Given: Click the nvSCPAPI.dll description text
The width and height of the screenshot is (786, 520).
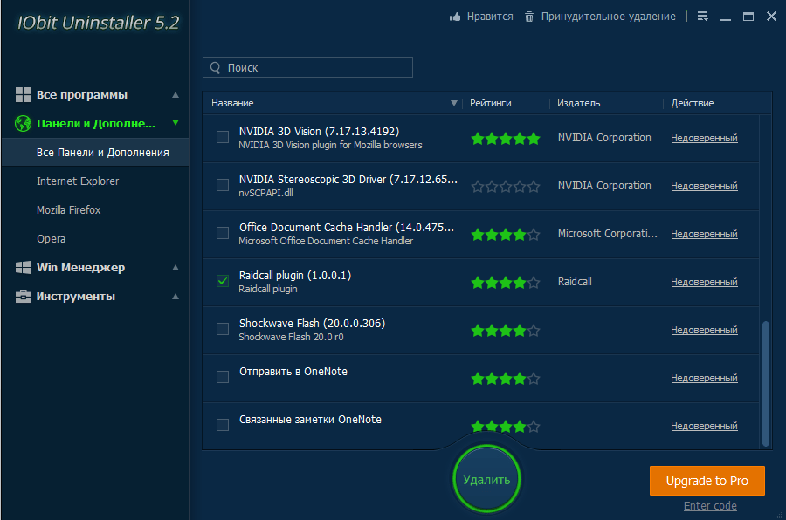Looking at the screenshot, I should [265, 193].
